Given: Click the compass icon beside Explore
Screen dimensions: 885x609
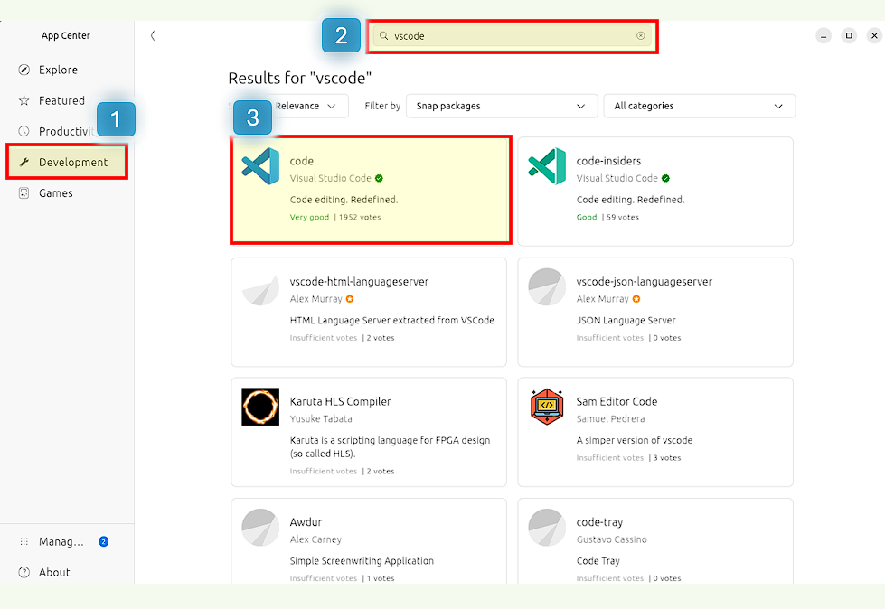Looking at the screenshot, I should (x=24, y=70).
